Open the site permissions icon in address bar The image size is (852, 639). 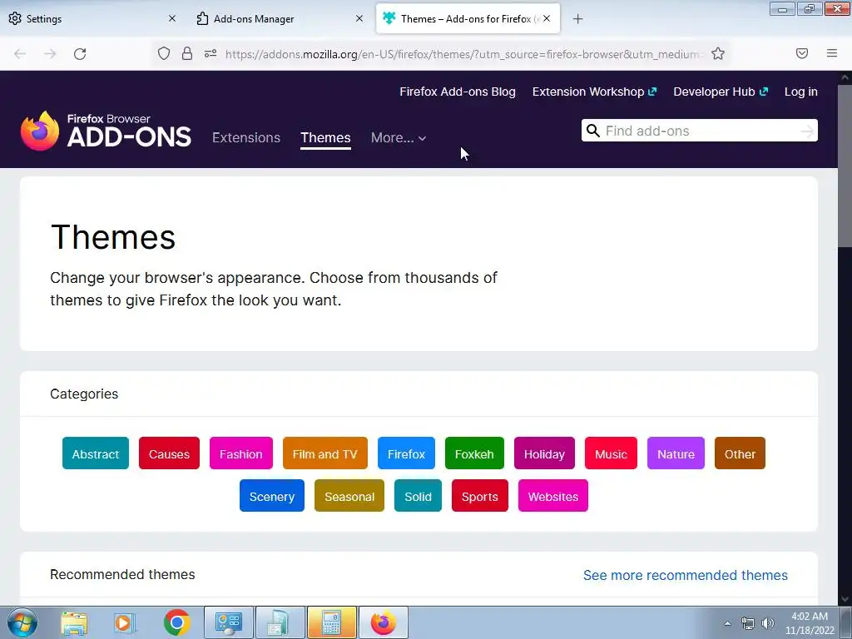click(x=211, y=53)
